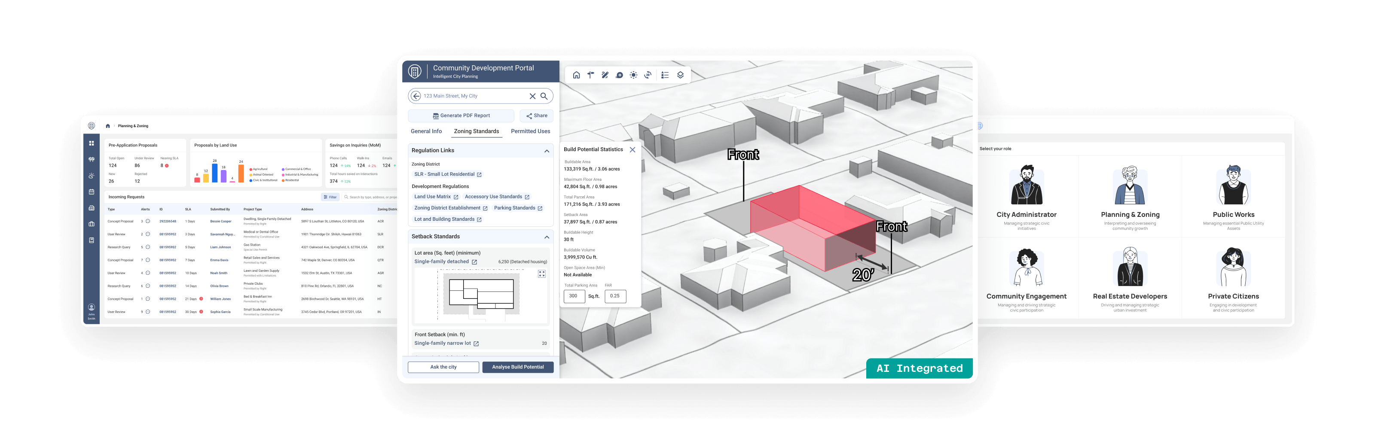Viewport: 1375px width, 444px height.
Task: Switch to the Permitted Uses tab
Action: tap(530, 131)
